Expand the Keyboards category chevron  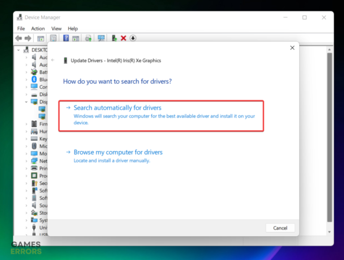point(26,139)
